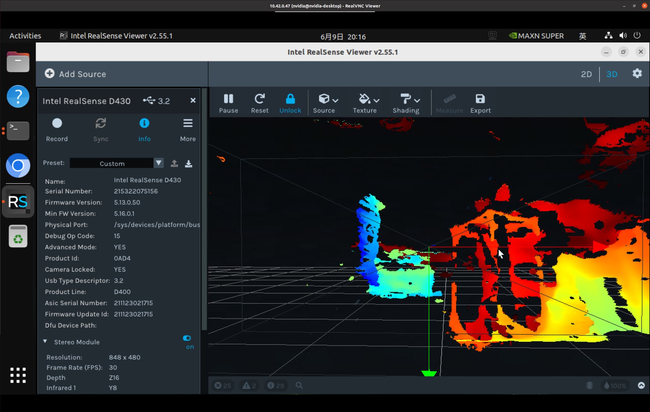Screen dimensions: 650x412
Task: Click Add Source
Action: pos(75,74)
